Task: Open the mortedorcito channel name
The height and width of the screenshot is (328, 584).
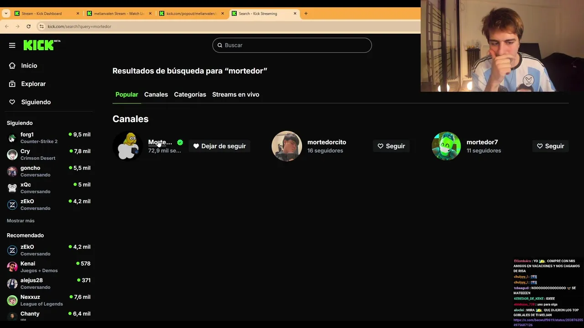Action: coord(327,142)
